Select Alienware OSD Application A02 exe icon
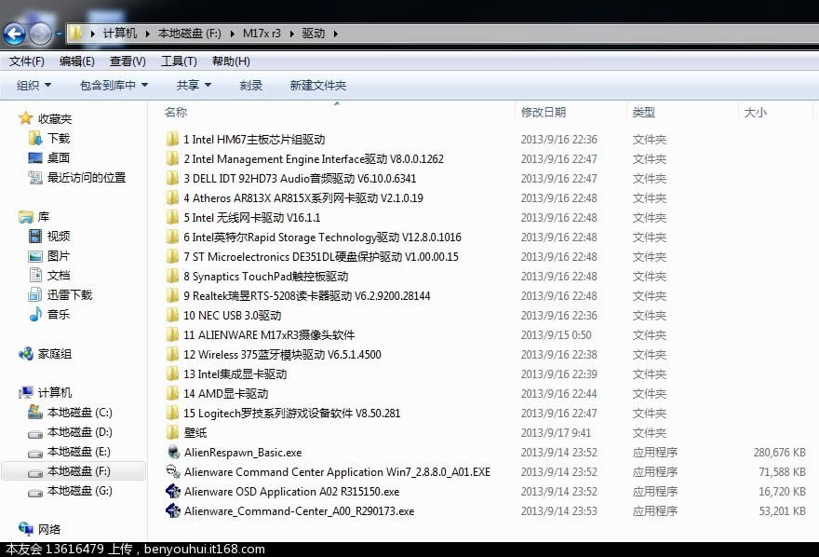This screenshot has width=819, height=557. pos(173,491)
